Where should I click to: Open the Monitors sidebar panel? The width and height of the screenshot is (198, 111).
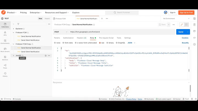pos(5,58)
